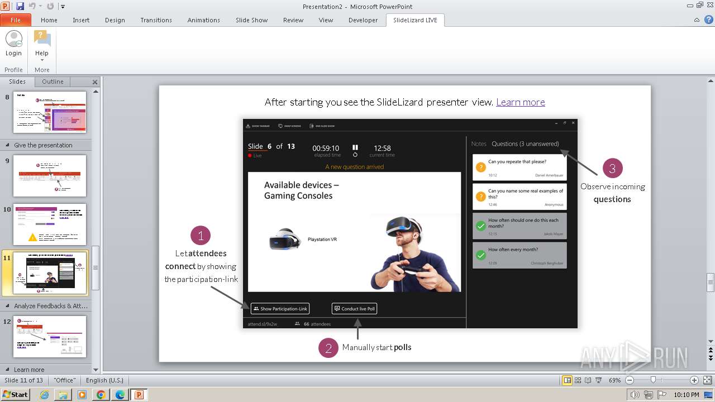Image resolution: width=715 pixels, height=402 pixels.
Task: Click the 'Let attendees connect' text box
Action: tap(201, 266)
